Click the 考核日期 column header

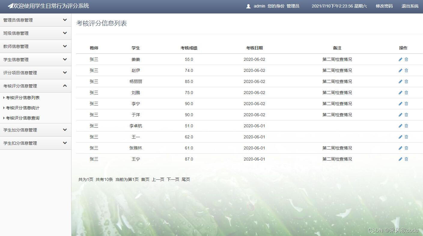[x=254, y=48]
